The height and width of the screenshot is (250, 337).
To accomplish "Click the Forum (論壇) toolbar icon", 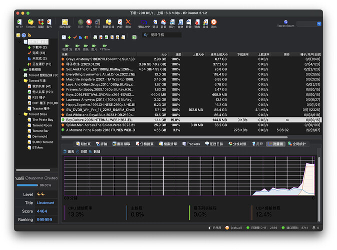I will 205,23.
